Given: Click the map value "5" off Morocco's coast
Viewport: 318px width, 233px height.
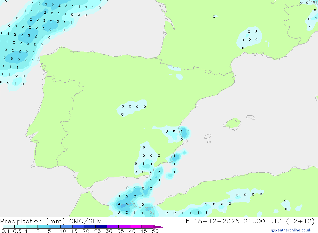Looking at the screenshot, I should (127, 204).
